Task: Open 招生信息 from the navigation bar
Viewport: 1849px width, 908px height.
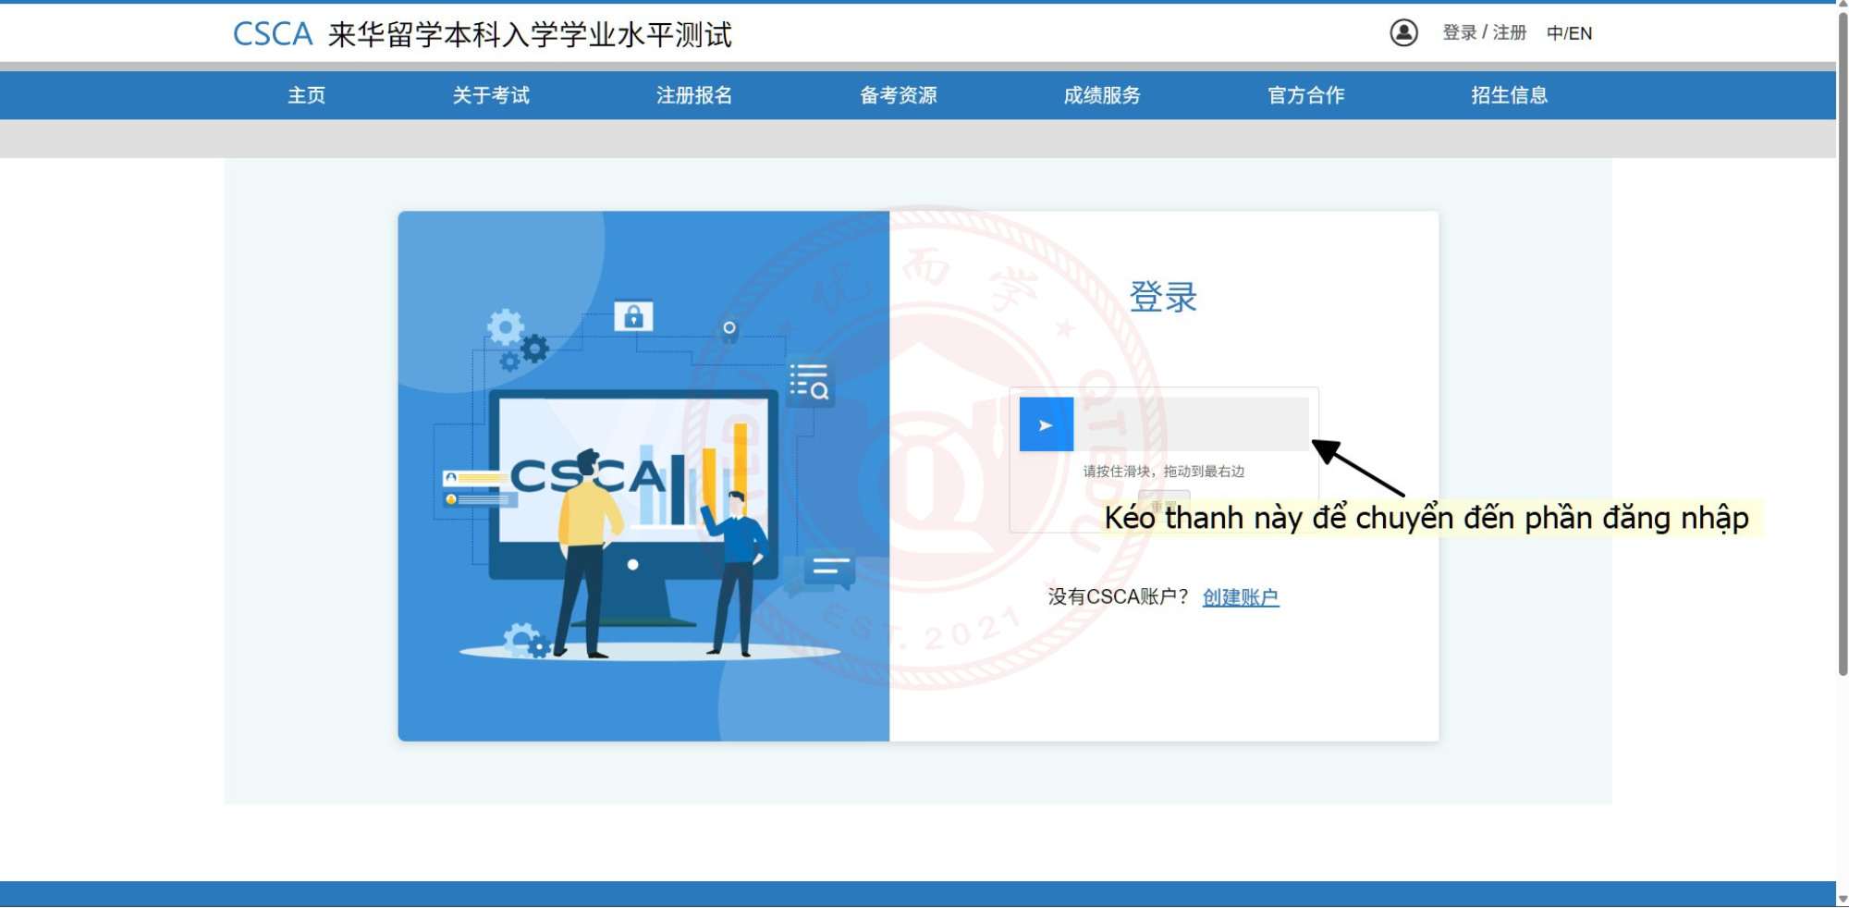Action: [1509, 95]
